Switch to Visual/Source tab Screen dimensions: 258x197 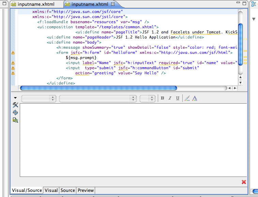(27, 191)
